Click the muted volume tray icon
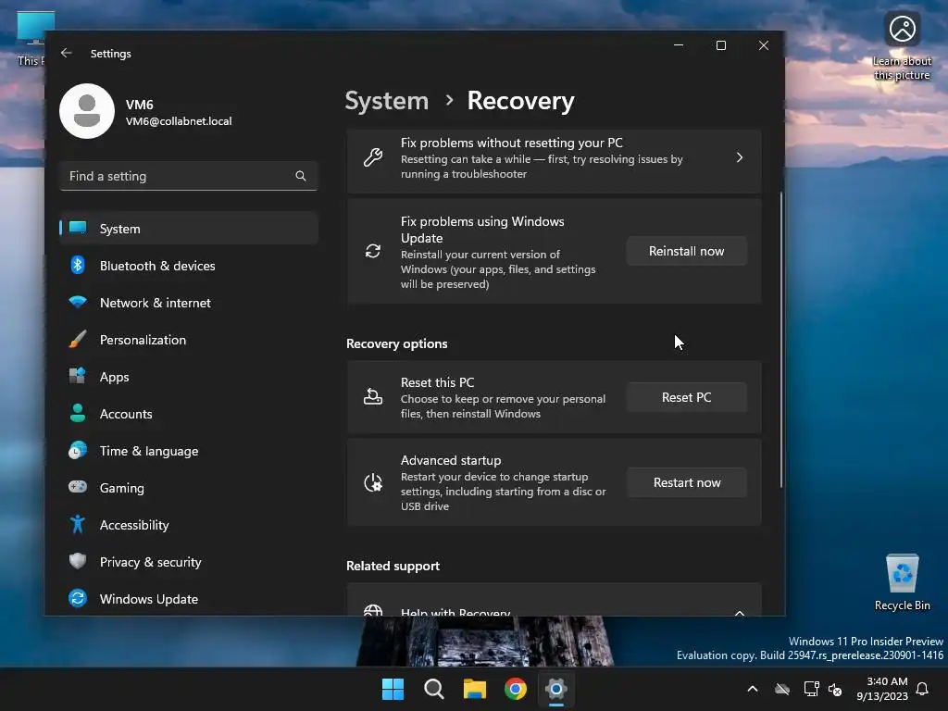This screenshot has width=948, height=711. click(x=835, y=689)
